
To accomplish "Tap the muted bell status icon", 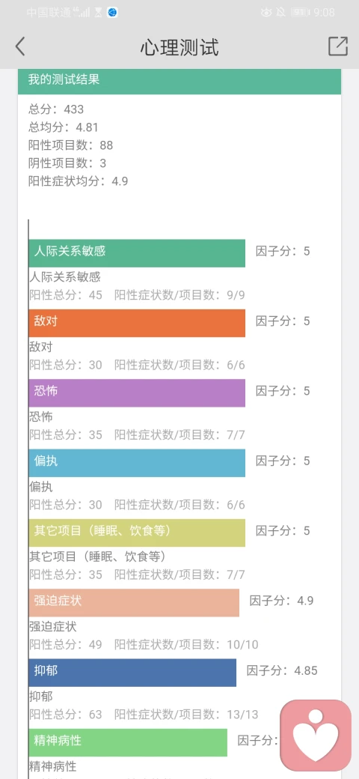I will (x=280, y=13).
